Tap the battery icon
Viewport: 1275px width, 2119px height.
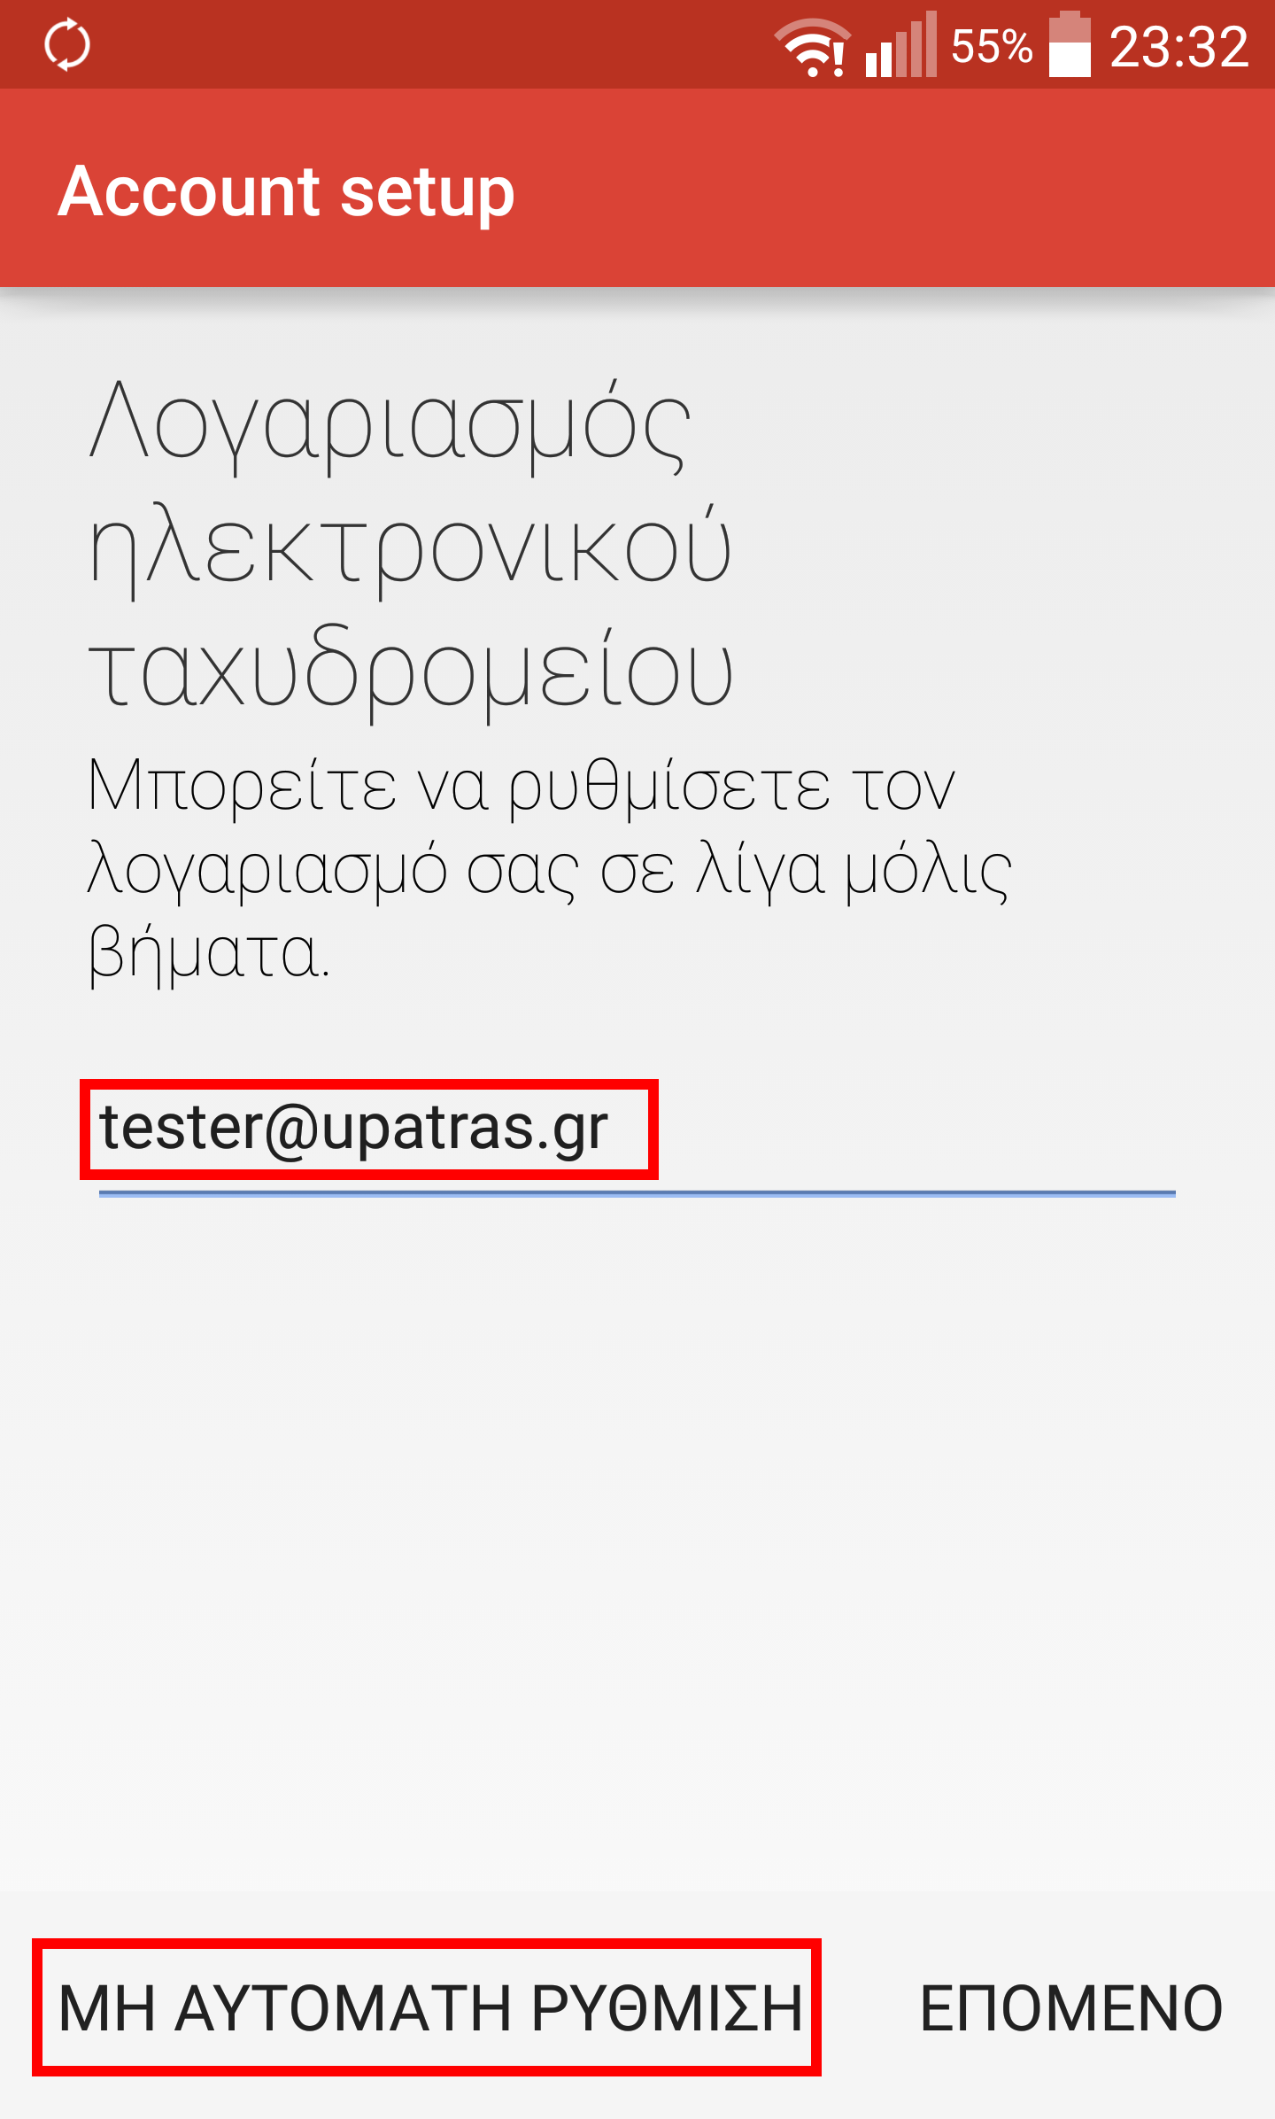(1070, 44)
